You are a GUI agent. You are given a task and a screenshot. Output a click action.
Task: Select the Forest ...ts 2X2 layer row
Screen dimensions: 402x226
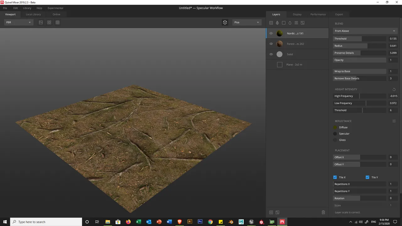pyautogui.click(x=297, y=44)
